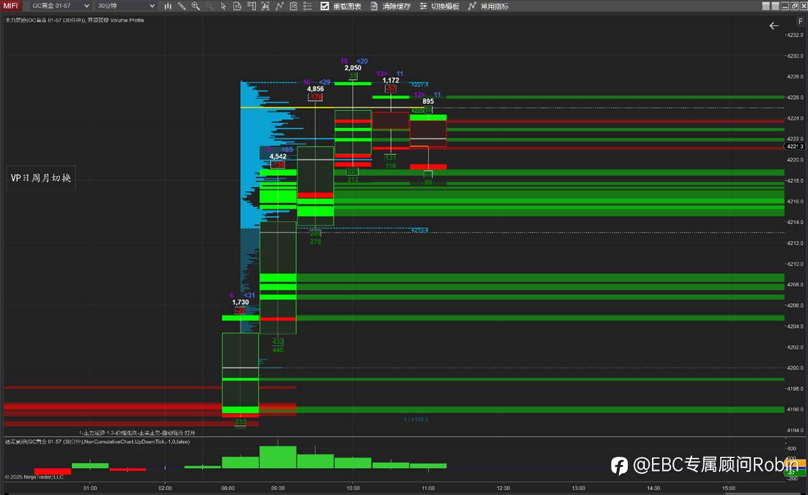Viewport: 808px width, 495px height.
Task: Click the 1 / 4195.3 label
Action: point(416,420)
